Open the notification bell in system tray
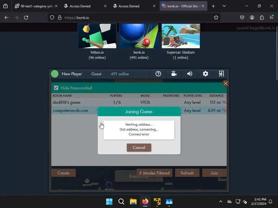The image size is (278, 208). pyautogui.click(x=270, y=201)
